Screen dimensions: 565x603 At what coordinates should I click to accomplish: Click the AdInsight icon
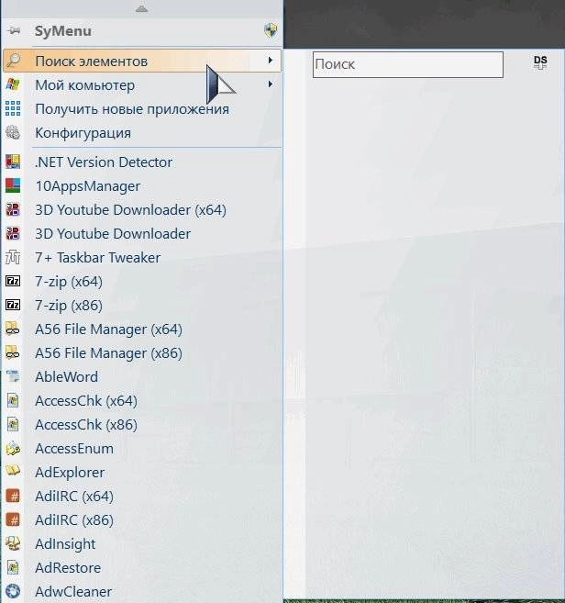coord(13,543)
